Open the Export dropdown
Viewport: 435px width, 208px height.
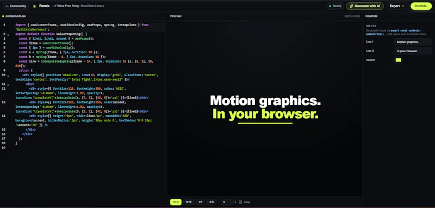[x=397, y=6]
